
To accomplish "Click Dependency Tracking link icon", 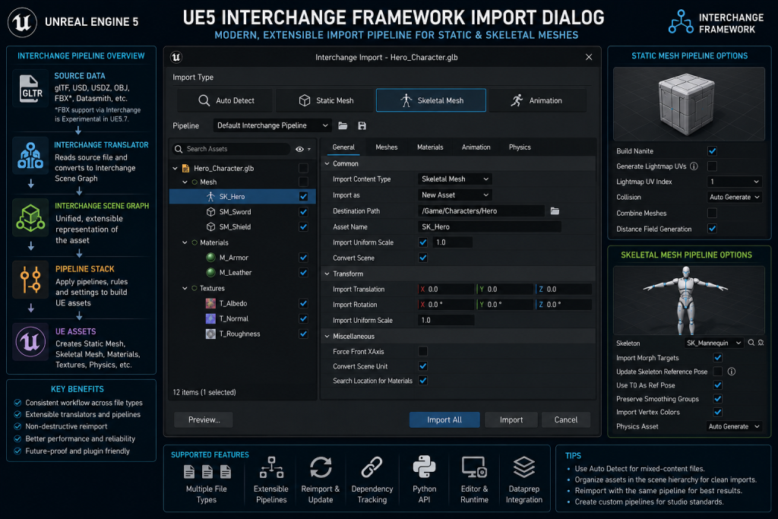I will [372, 467].
